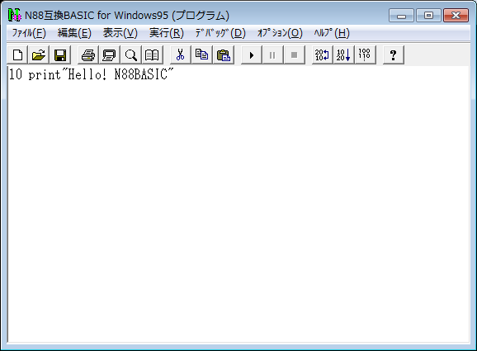The image size is (477, 351).
Task: Create a new program with the blank page icon
Action: [x=17, y=55]
